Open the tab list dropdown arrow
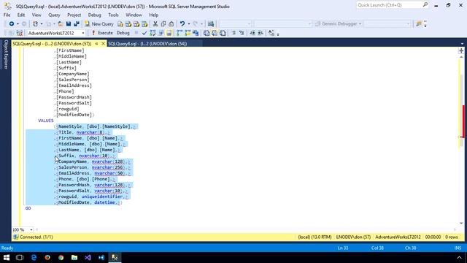Screen dimensions: 467x263 coord(462,44)
